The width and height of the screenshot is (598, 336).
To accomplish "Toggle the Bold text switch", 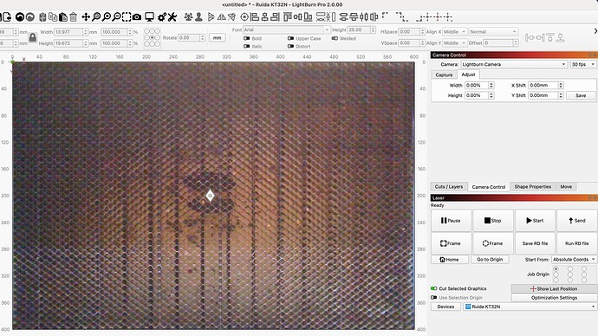I will 247,38.
